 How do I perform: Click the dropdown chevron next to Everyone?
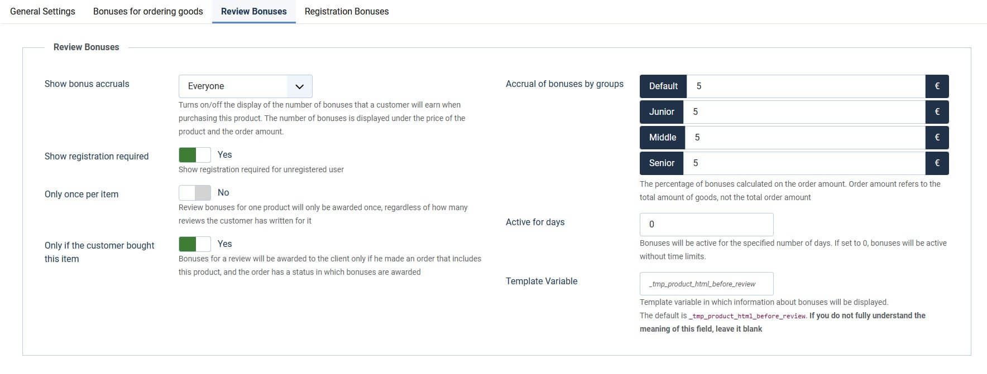[x=299, y=86]
